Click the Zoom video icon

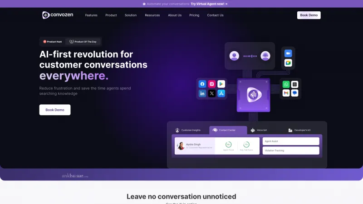pyautogui.click(x=288, y=53)
